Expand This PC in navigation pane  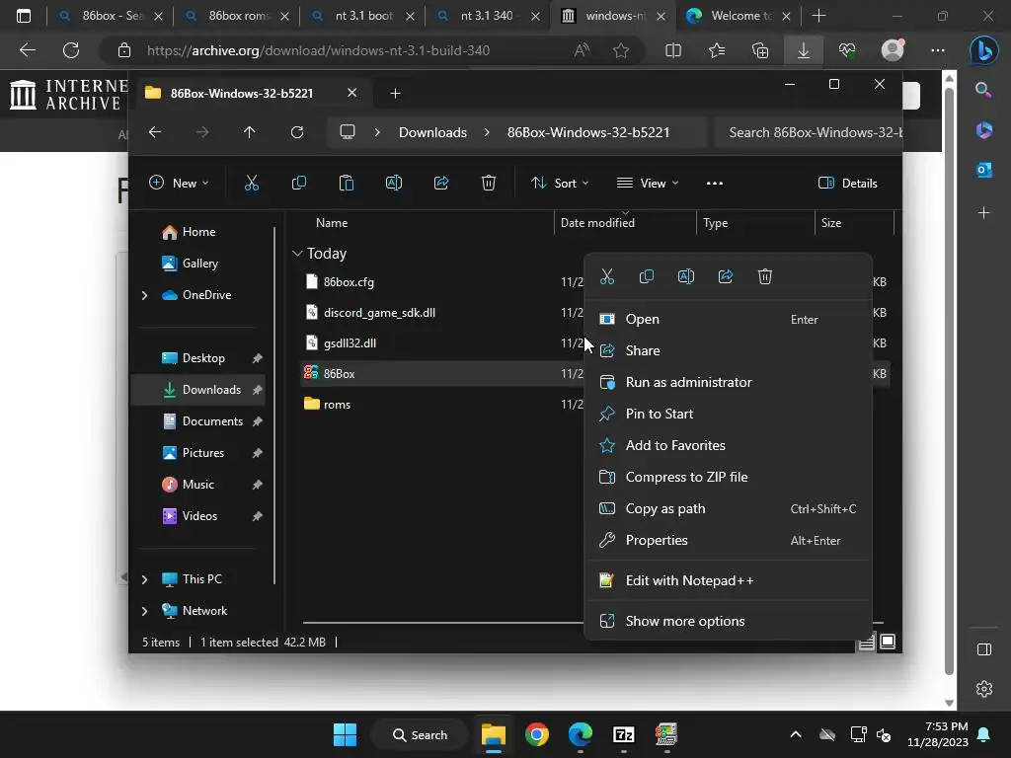(x=144, y=579)
